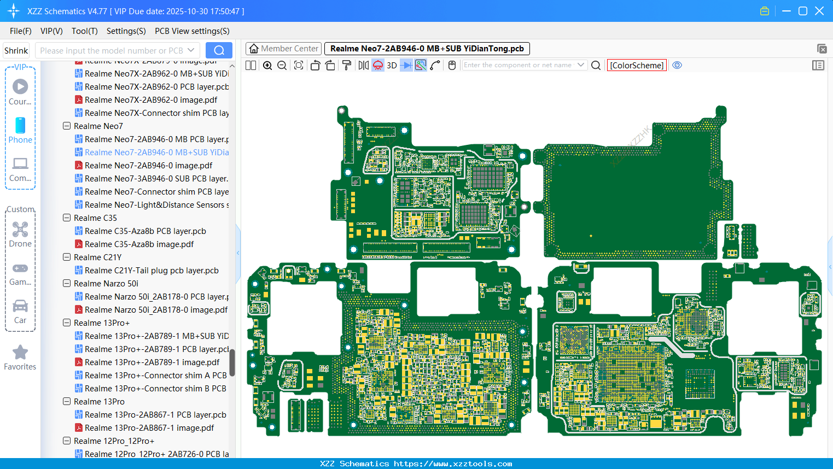
Task: Collapse the Realme C21Y folder
Action: point(67,257)
